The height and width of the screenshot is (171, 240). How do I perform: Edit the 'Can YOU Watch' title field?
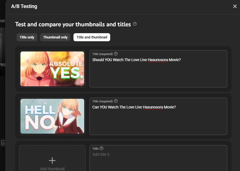[158, 116]
